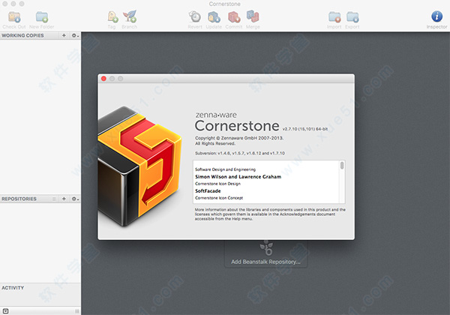Click Cornerstone Icon Concept label
The width and height of the screenshot is (450, 315).
click(x=219, y=198)
